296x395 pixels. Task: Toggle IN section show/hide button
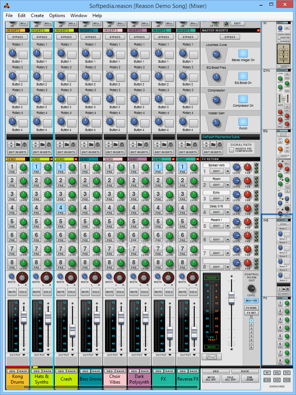[x=267, y=373]
